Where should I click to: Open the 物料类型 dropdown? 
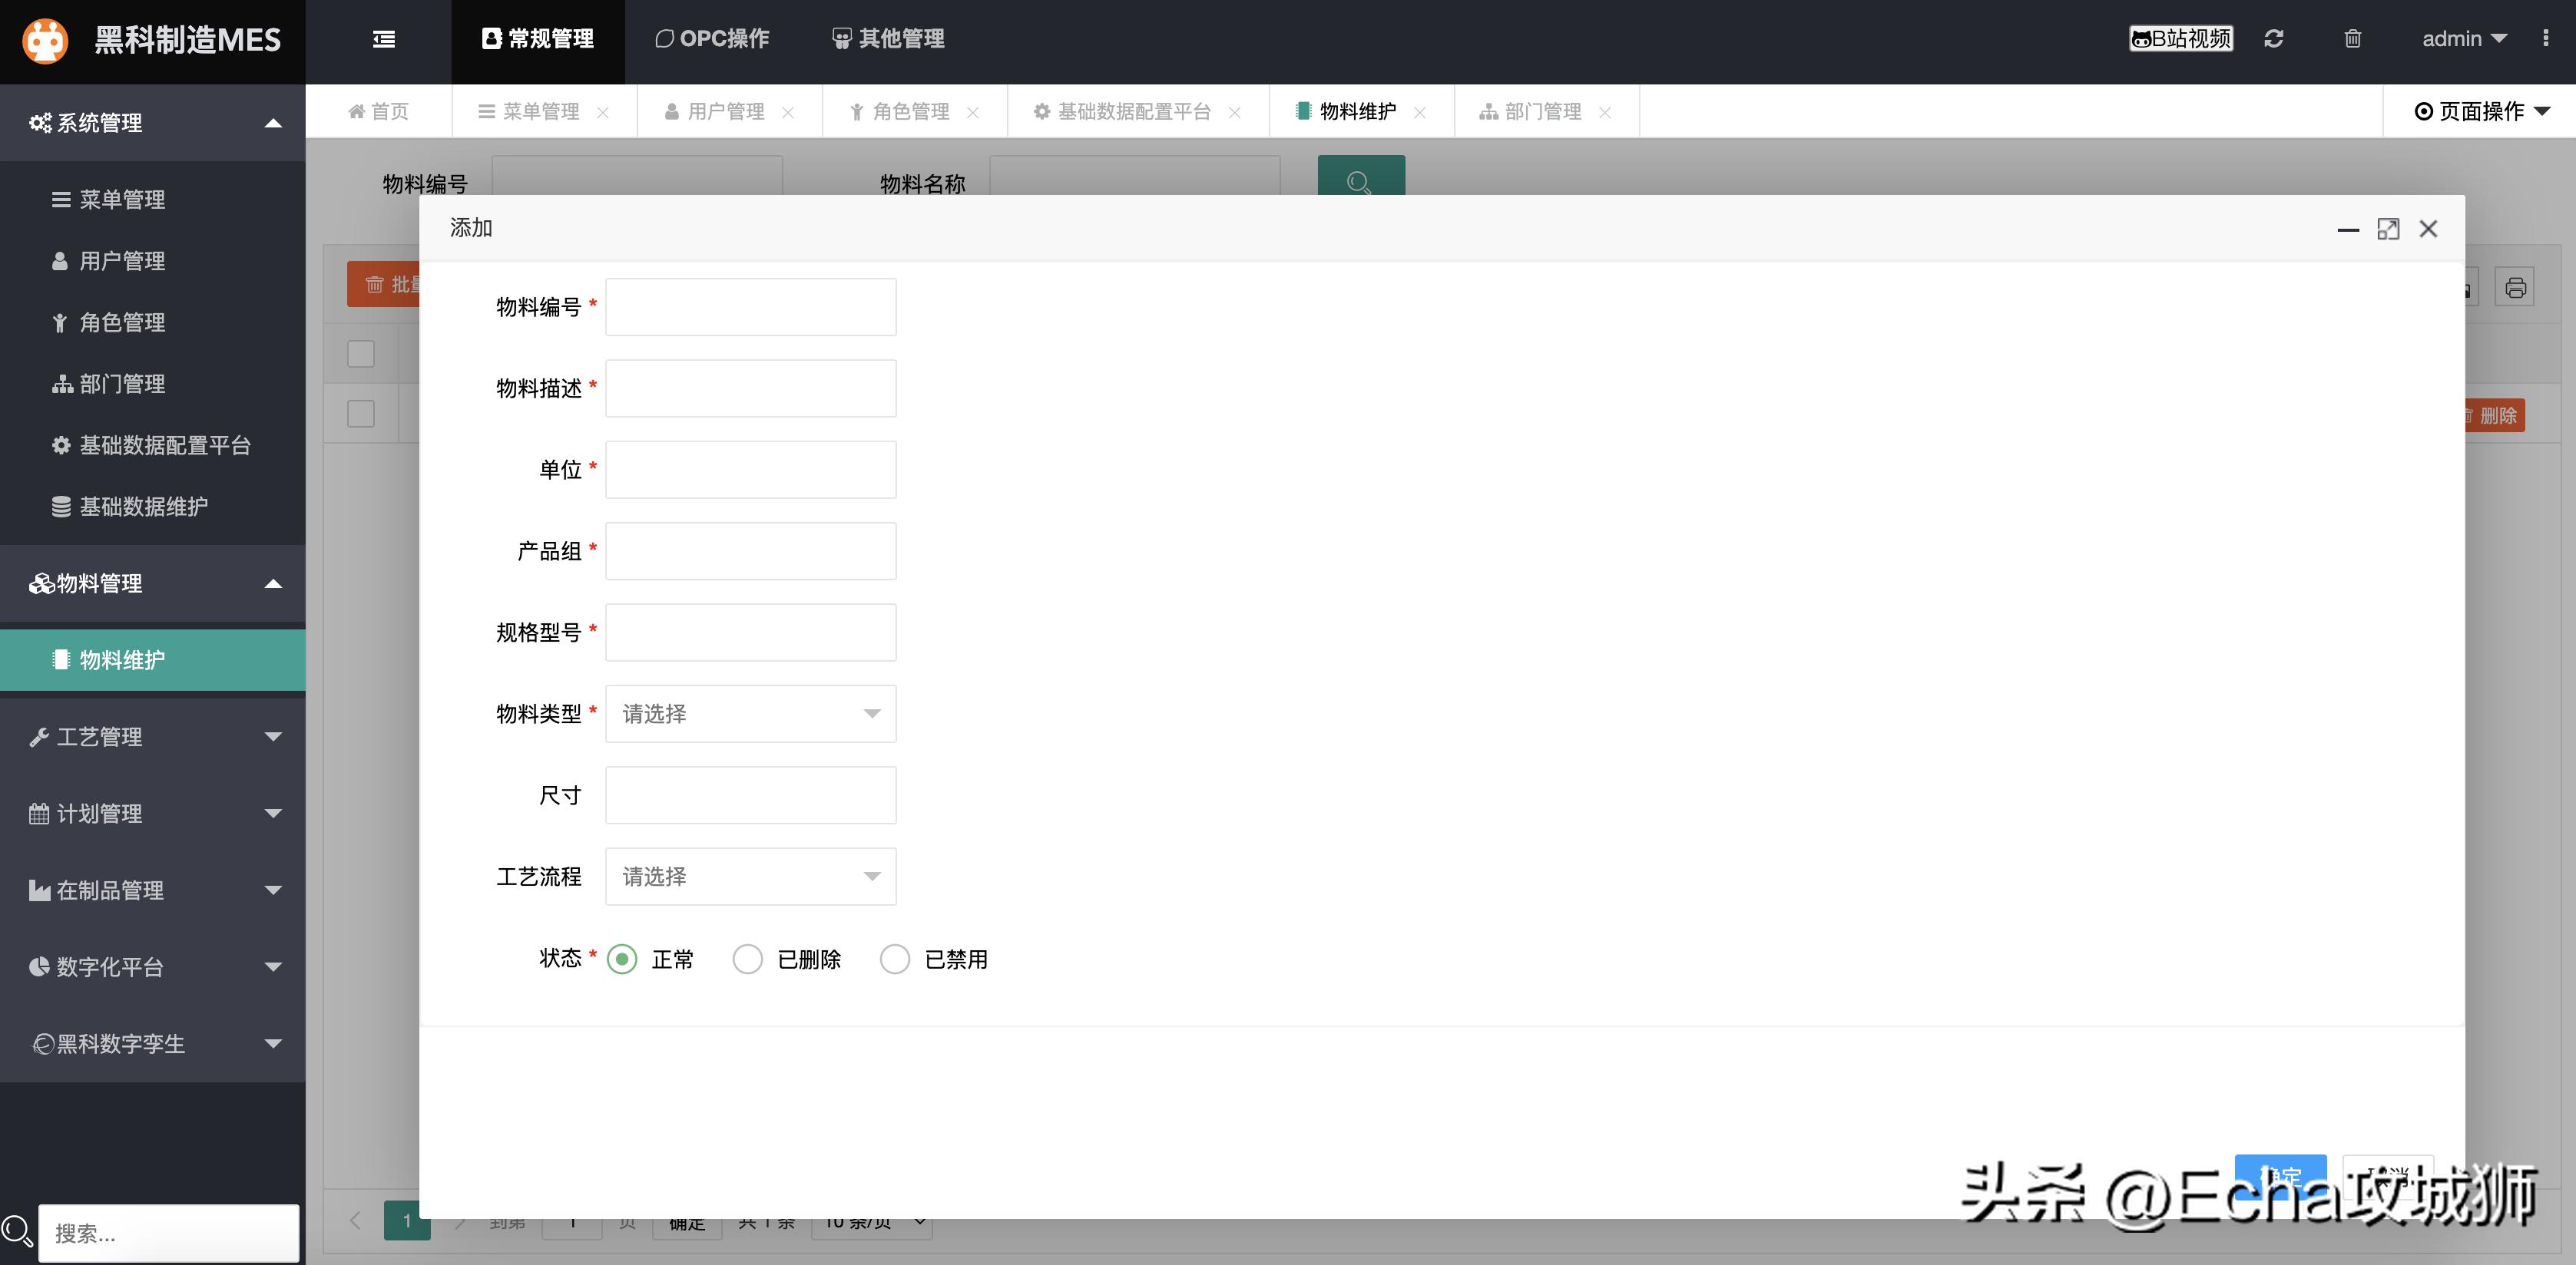(750, 713)
